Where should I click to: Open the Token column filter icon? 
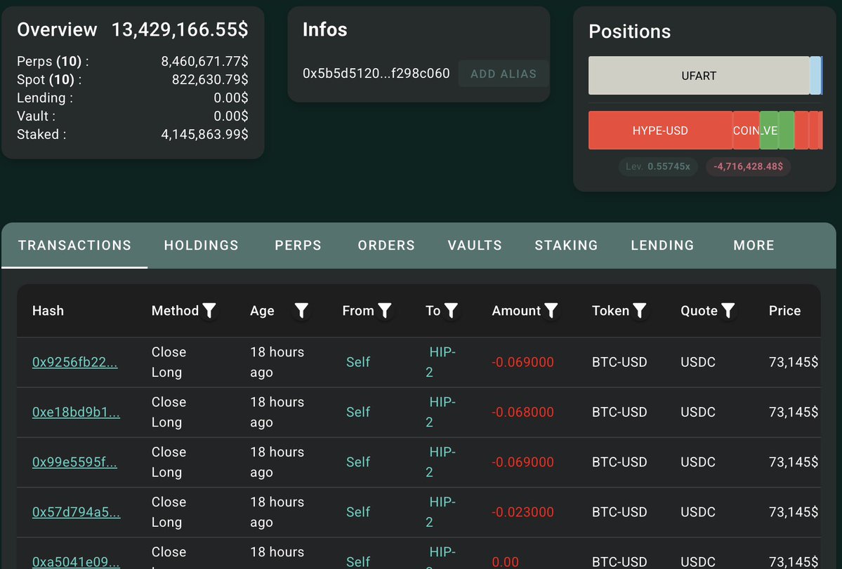click(639, 311)
